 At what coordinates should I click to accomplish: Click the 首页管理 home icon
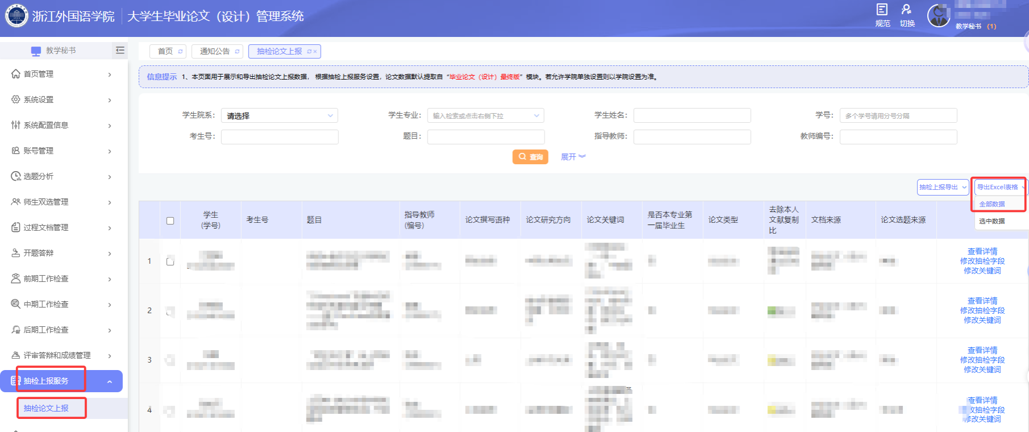[x=16, y=74]
